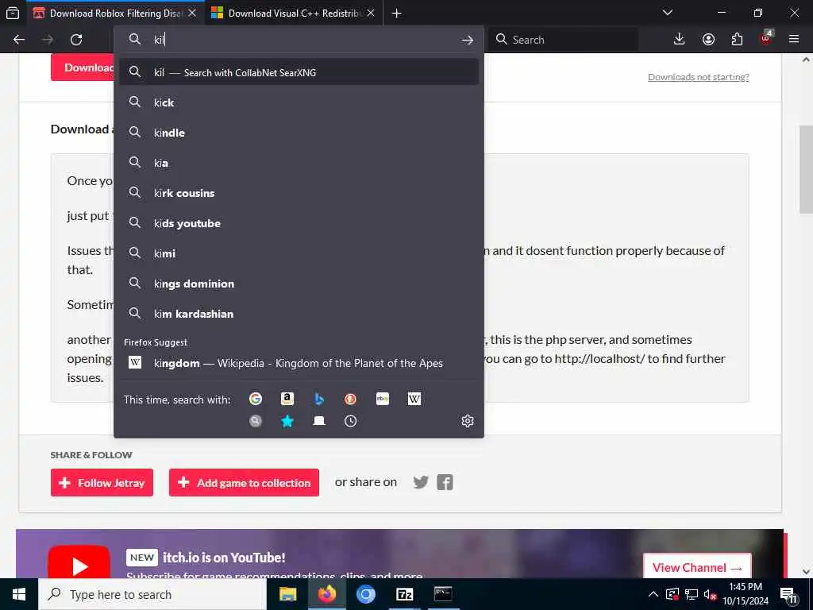Click the red Download button
Screen dimensions: 813x610
point(83,68)
